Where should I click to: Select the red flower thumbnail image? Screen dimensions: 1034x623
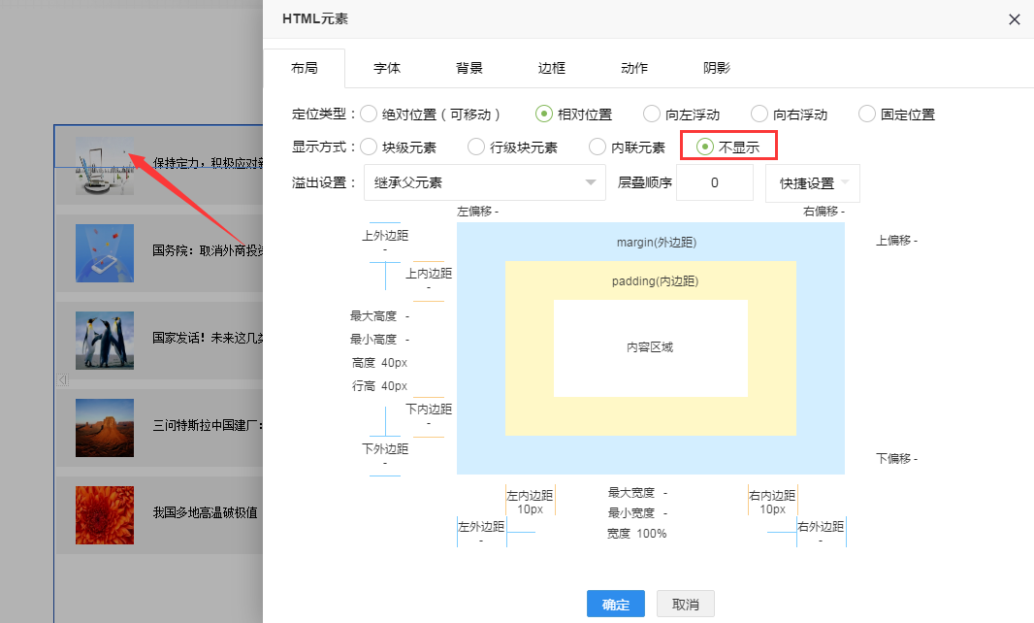click(x=105, y=514)
